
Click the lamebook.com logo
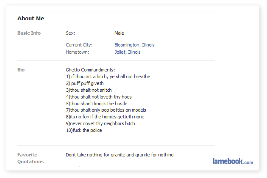pyautogui.click(x=233, y=162)
